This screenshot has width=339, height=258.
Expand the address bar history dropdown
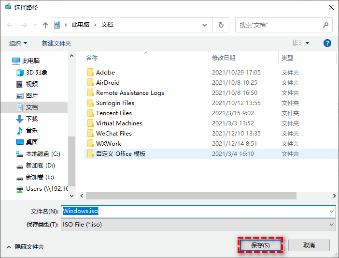tap(205, 25)
